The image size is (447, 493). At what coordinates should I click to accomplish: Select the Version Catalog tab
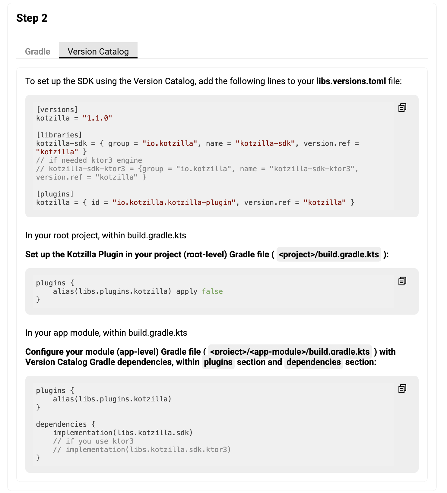pyautogui.click(x=98, y=52)
